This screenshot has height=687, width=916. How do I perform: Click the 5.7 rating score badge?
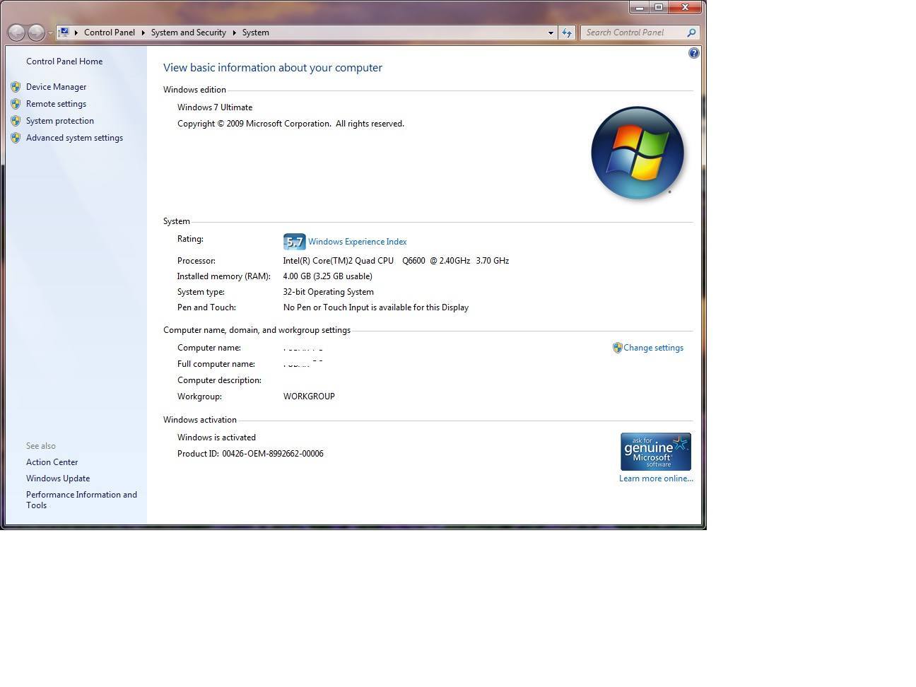tap(294, 242)
